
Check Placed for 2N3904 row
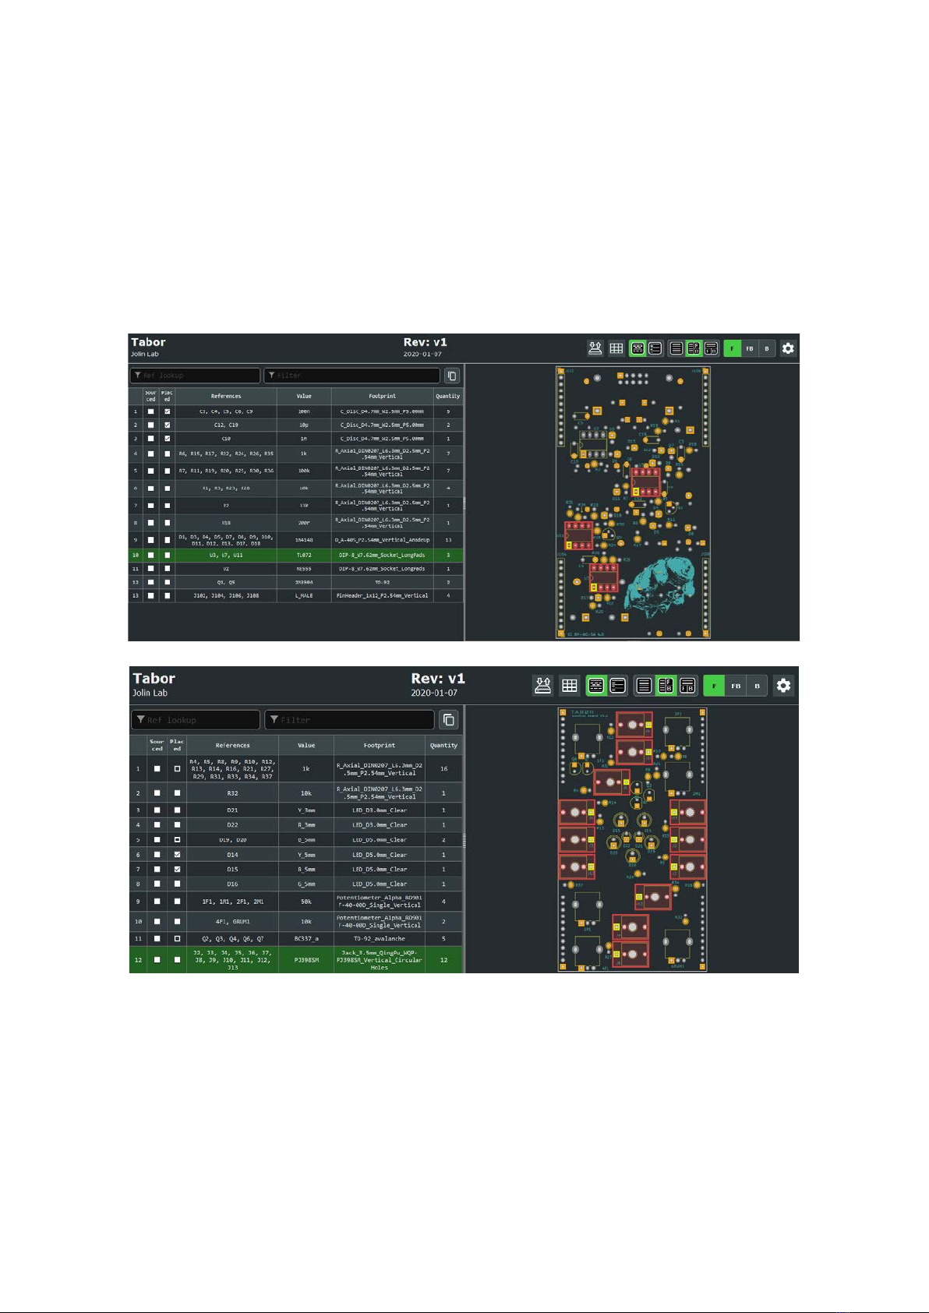click(x=167, y=582)
